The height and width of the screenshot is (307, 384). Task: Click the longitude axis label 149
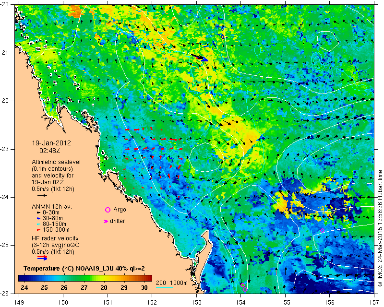pos(19,303)
